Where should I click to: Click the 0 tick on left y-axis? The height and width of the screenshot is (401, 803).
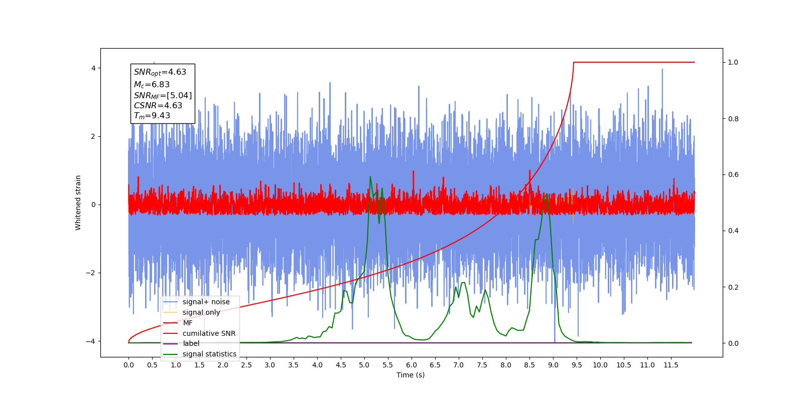[93, 205]
